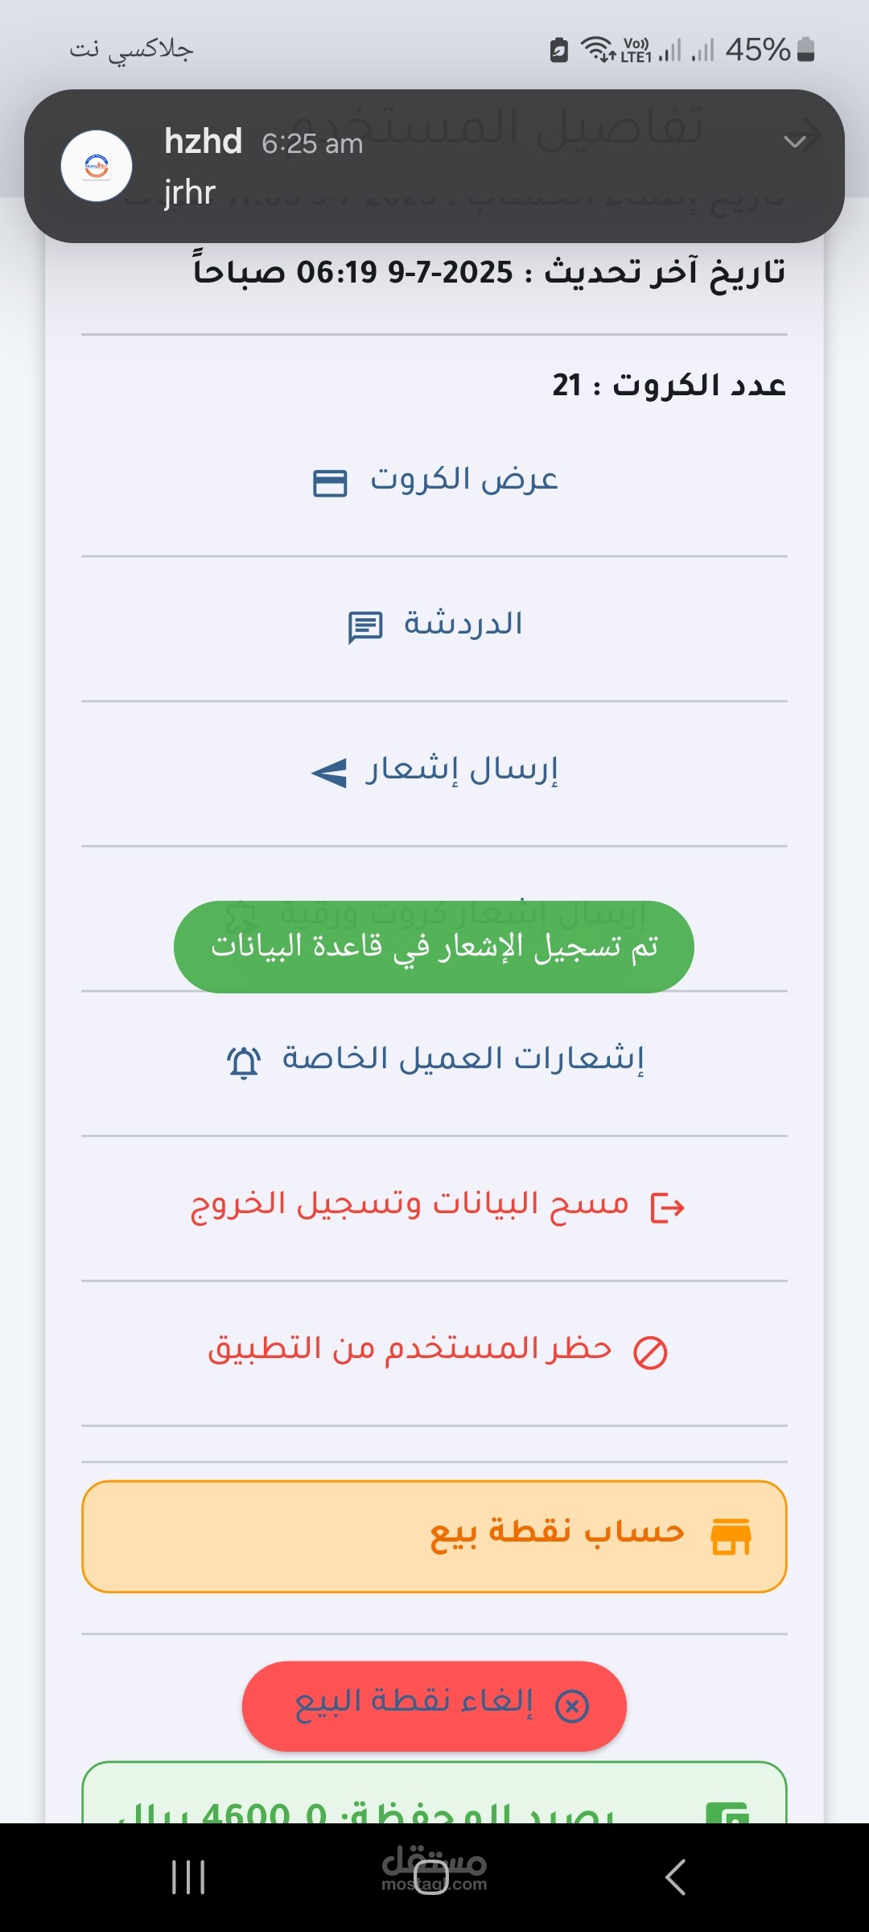The width and height of the screenshot is (869, 1932).
Task: Tap the red block icon beside حظر المستخدم
Action: pos(650,1352)
